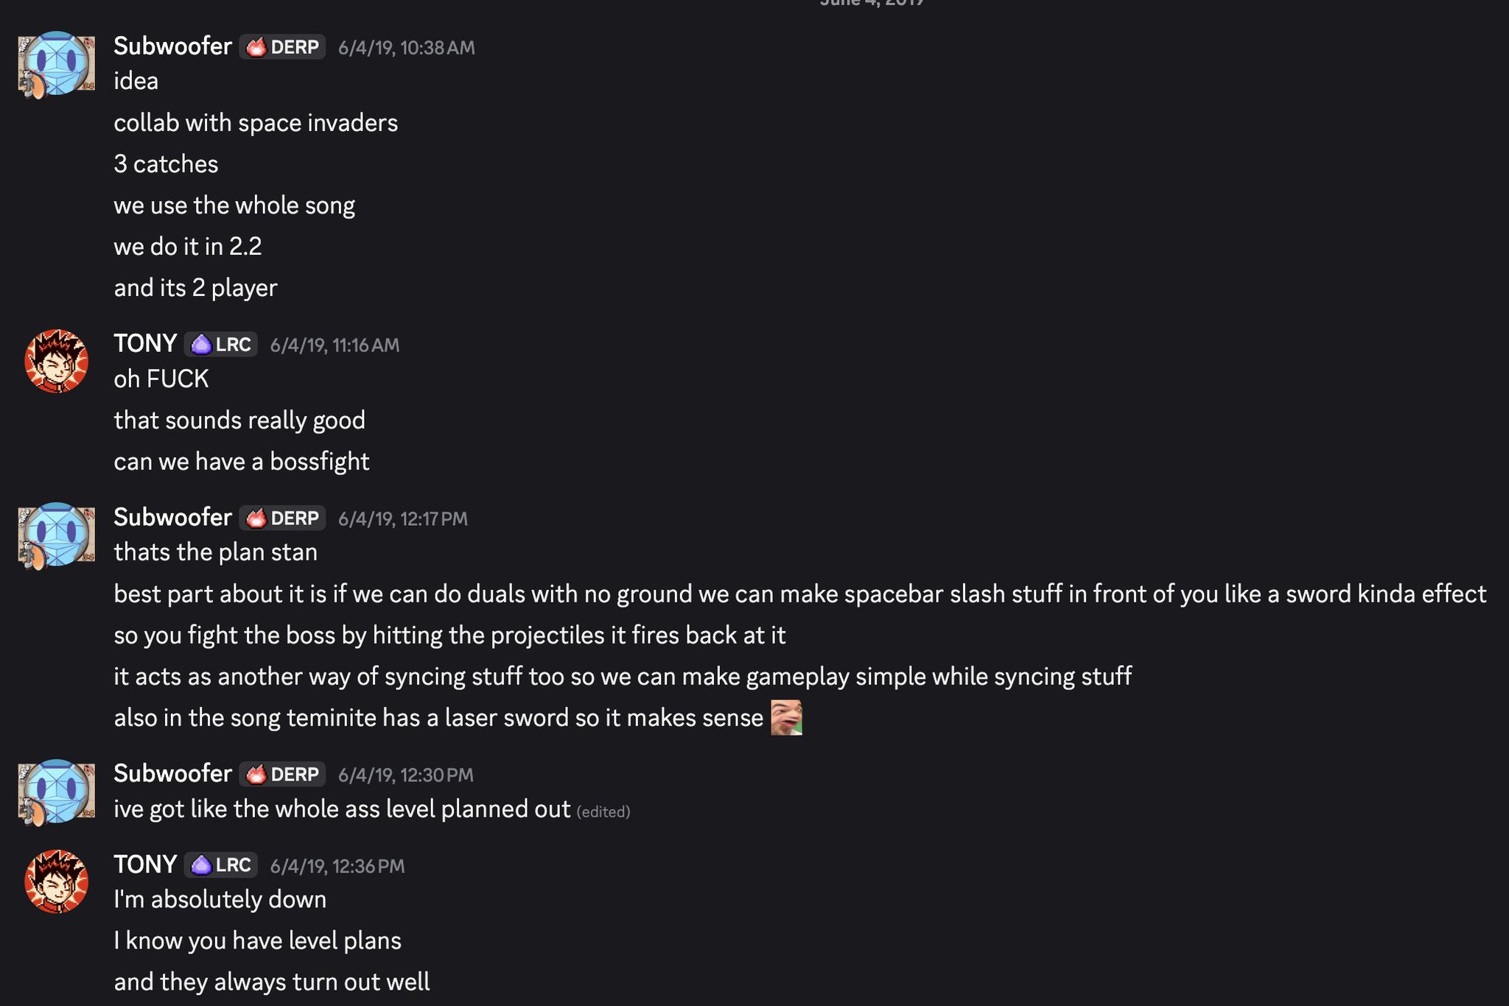Click the Subwoofer username at 12:17 PM
1509x1006 pixels.
pyautogui.click(x=172, y=518)
